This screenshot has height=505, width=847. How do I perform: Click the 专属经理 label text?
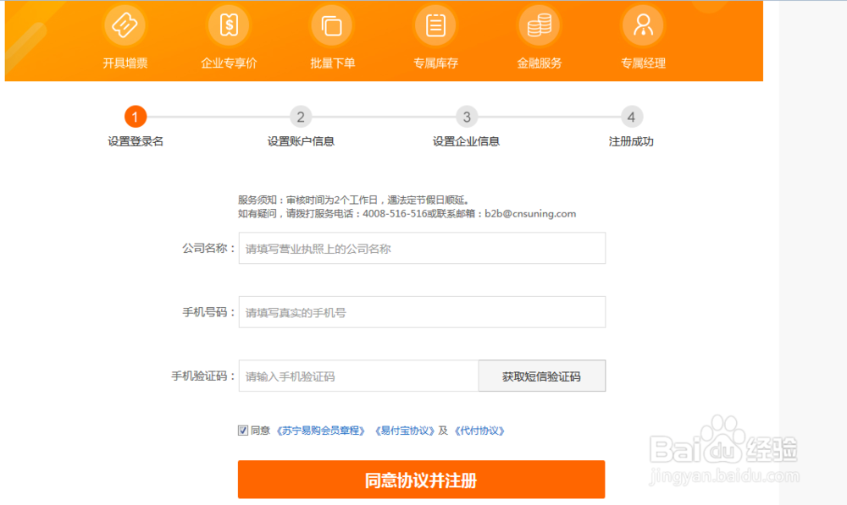coord(643,63)
